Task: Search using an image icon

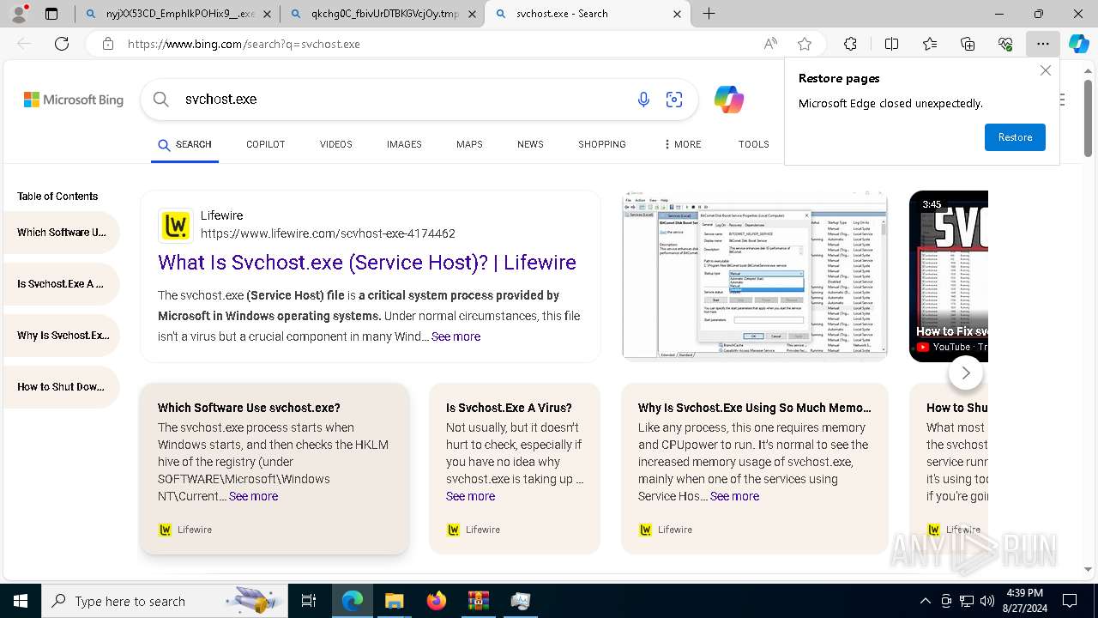Action: (674, 100)
